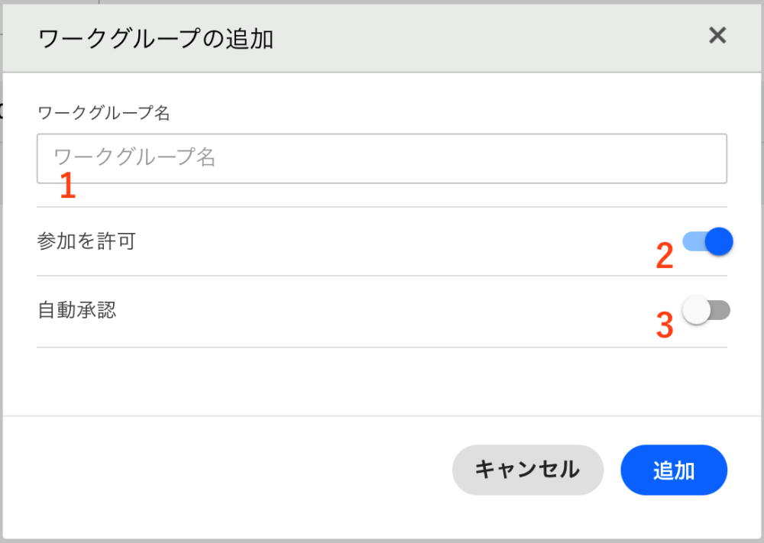Click the ワークグループ名 label above the field
764x543 pixels.
pyautogui.click(x=103, y=113)
